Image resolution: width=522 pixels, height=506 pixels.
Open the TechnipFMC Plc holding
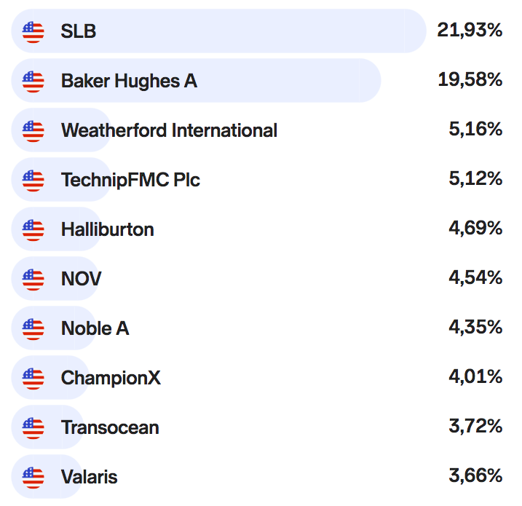click(130, 180)
